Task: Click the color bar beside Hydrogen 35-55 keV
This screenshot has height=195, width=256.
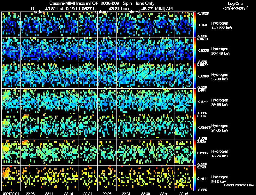Action: click(195, 101)
